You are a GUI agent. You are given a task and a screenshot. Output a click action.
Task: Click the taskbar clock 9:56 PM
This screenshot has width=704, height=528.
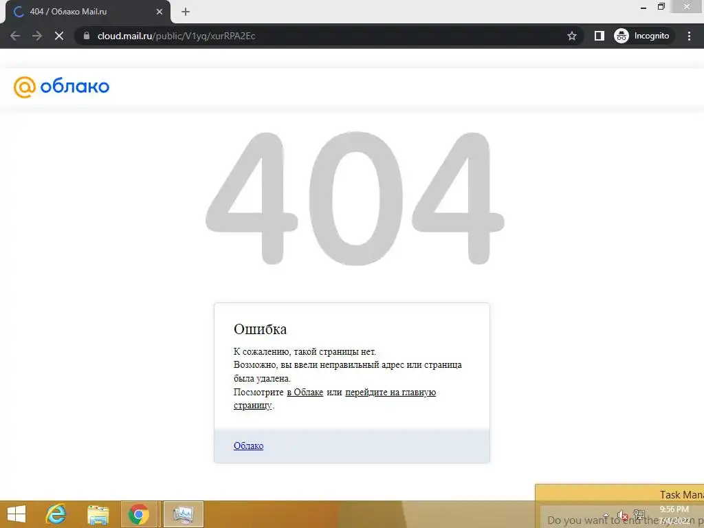tap(674, 509)
